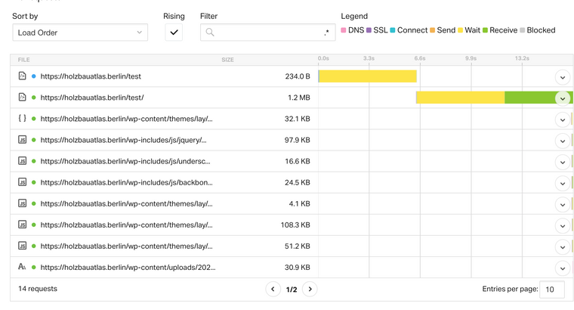Open the https://holzbauatlas.berlin/test/ request link
Screen dimensions: 574x310
[92, 98]
